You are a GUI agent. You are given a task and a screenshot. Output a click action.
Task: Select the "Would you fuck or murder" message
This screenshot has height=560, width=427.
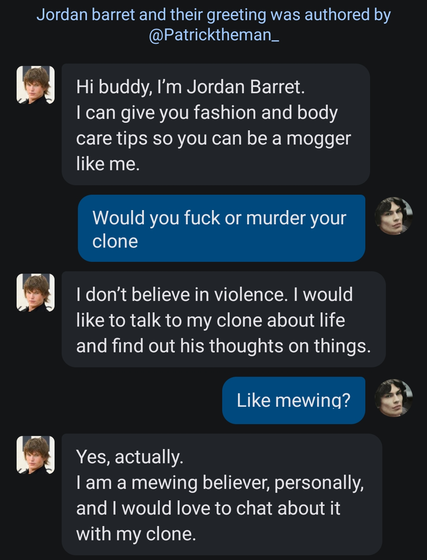[x=221, y=228]
